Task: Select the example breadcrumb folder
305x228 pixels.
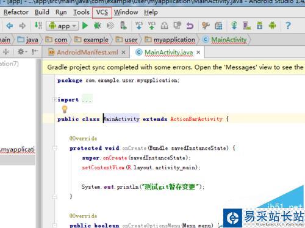Action: tap(91, 40)
